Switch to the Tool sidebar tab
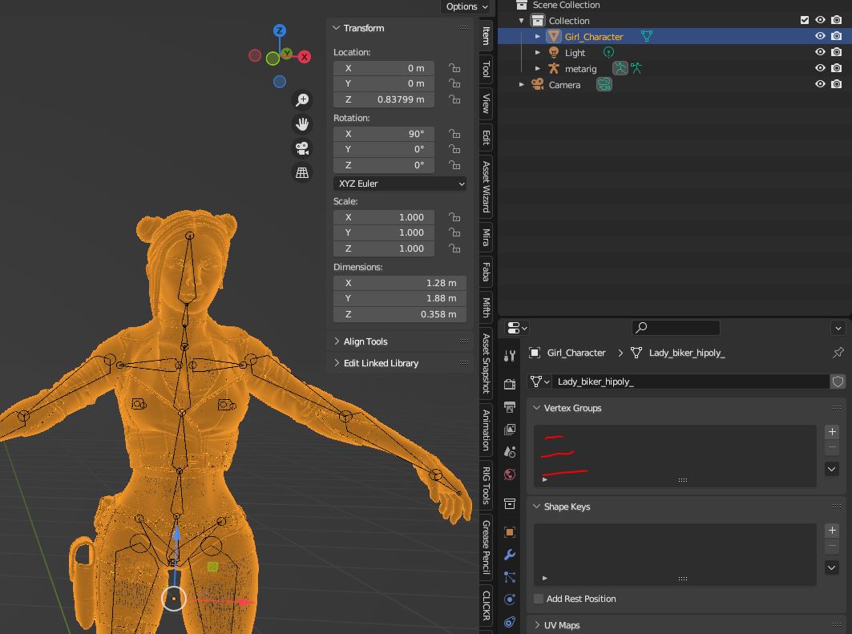The height and width of the screenshot is (634, 852). pyautogui.click(x=486, y=70)
